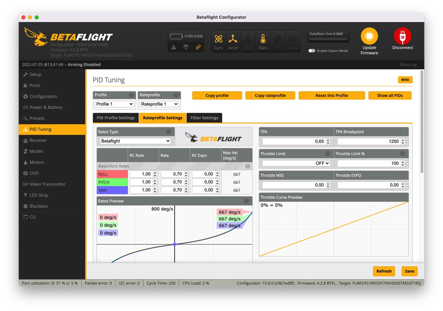Click the Refresh button
Viewport: 443px width, 311px height.
(x=384, y=271)
